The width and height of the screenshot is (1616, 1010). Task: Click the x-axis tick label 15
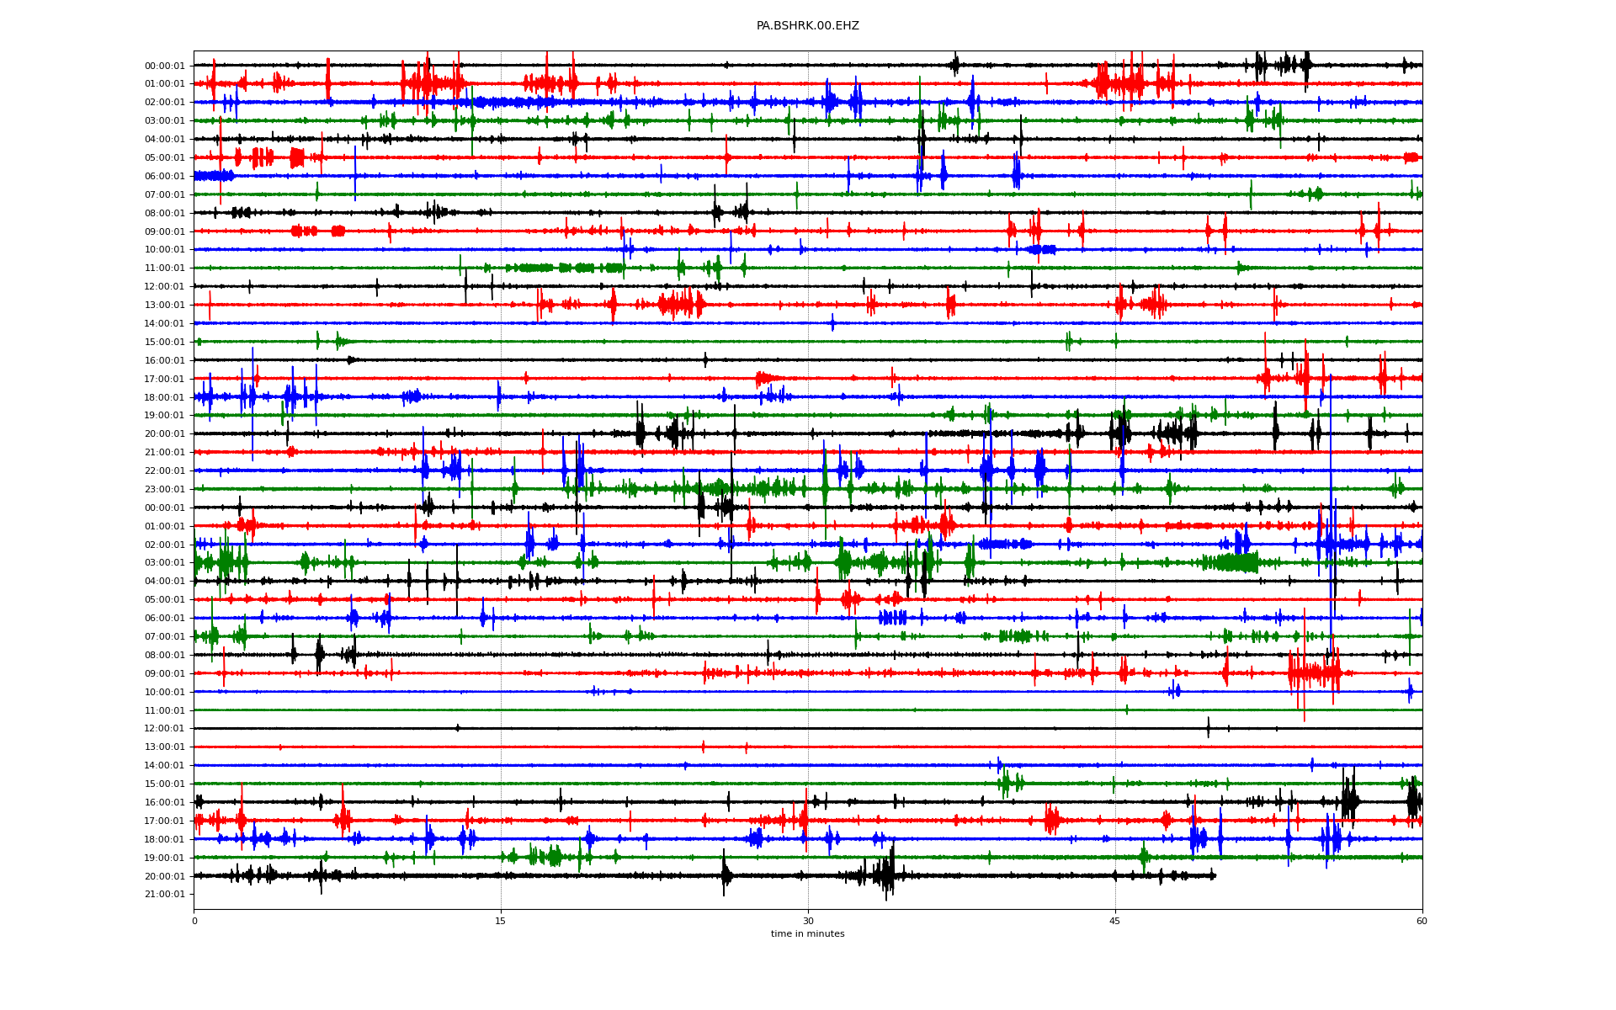pyautogui.click(x=501, y=921)
